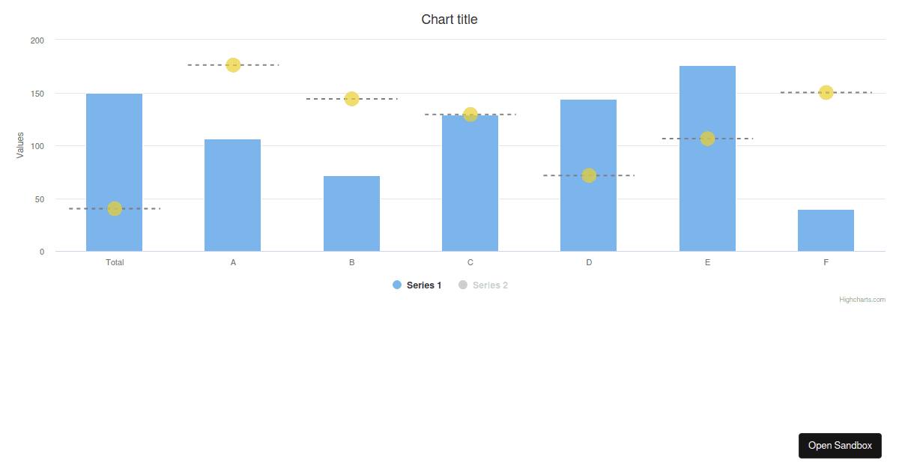The image size is (899, 472).
Task: Click the gray Series 2 legend marker
Action: pos(463,285)
